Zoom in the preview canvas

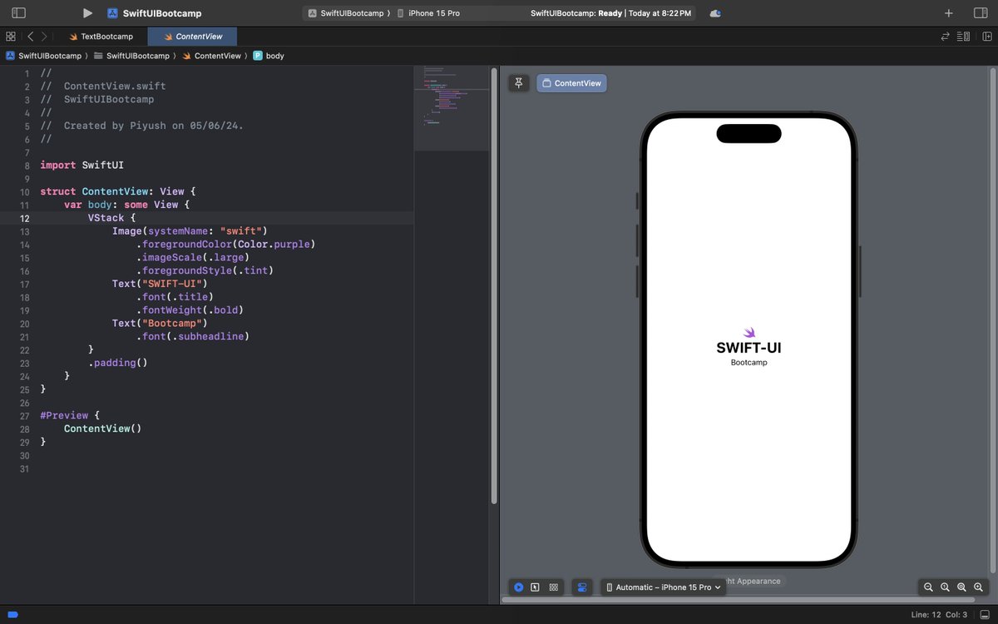pos(980,587)
